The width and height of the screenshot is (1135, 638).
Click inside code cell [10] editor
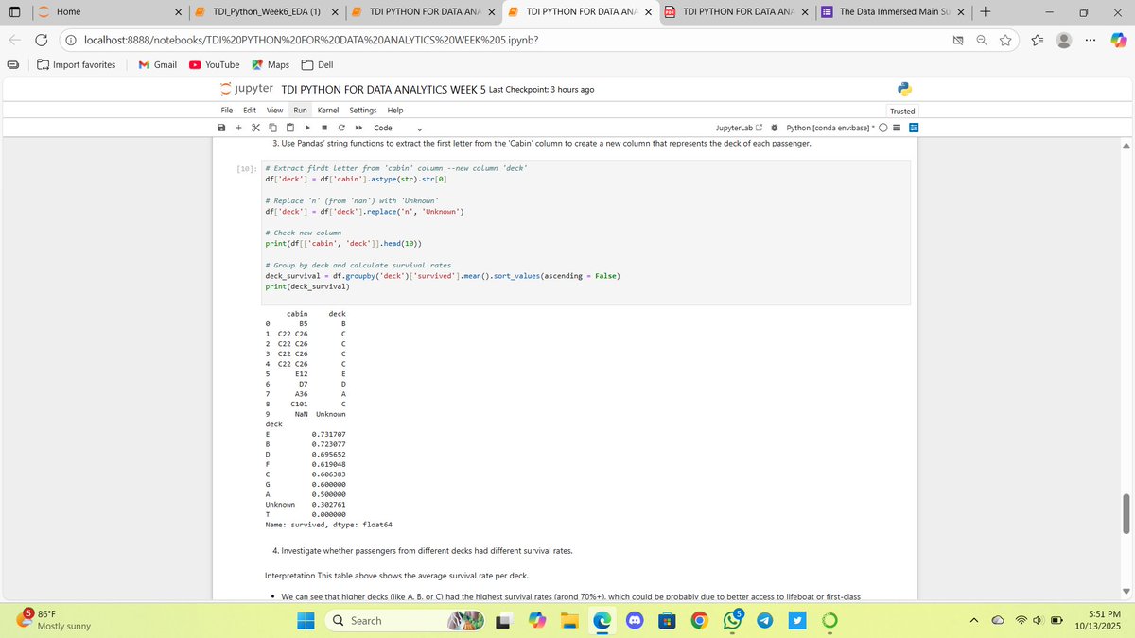(585, 232)
